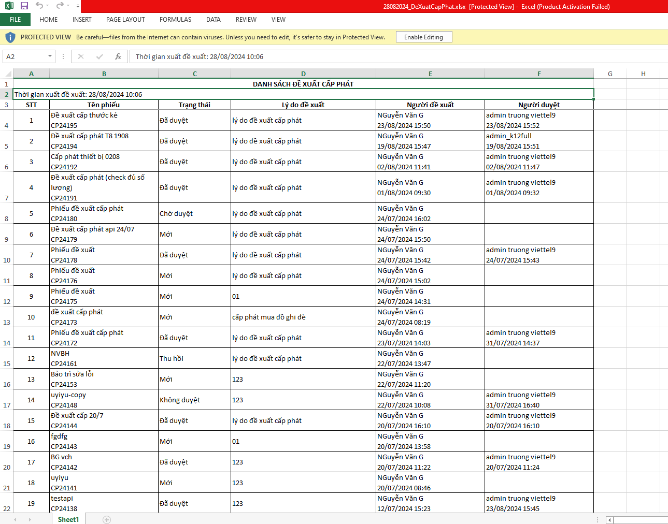Click the Người duyệt header cell
Image resolution: width=668 pixels, height=524 pixels.
click(x=539, y=105)
